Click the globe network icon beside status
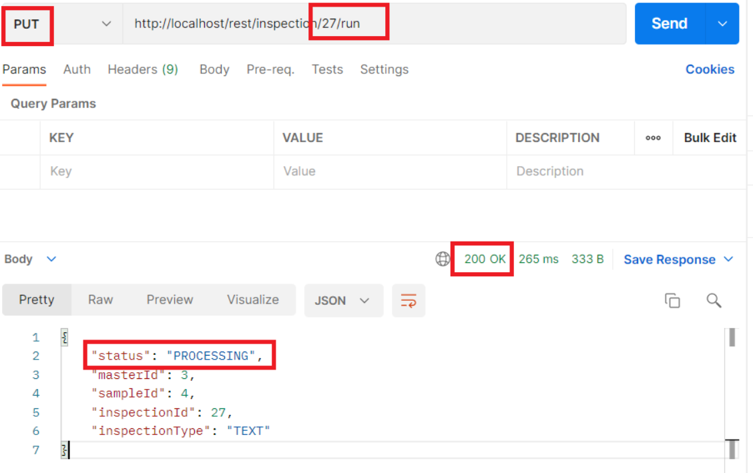The height and width of the screenshot is (473, 753). [443, 260]
